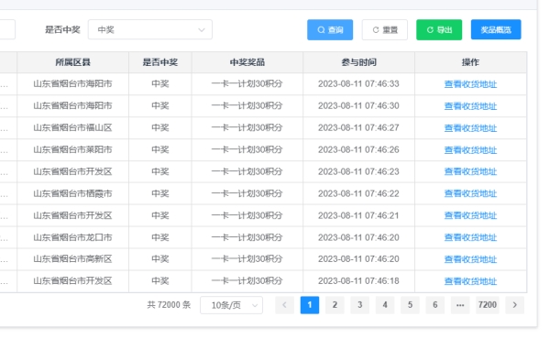Select the 山东省烟台市福山区 cell

point(72,127)
